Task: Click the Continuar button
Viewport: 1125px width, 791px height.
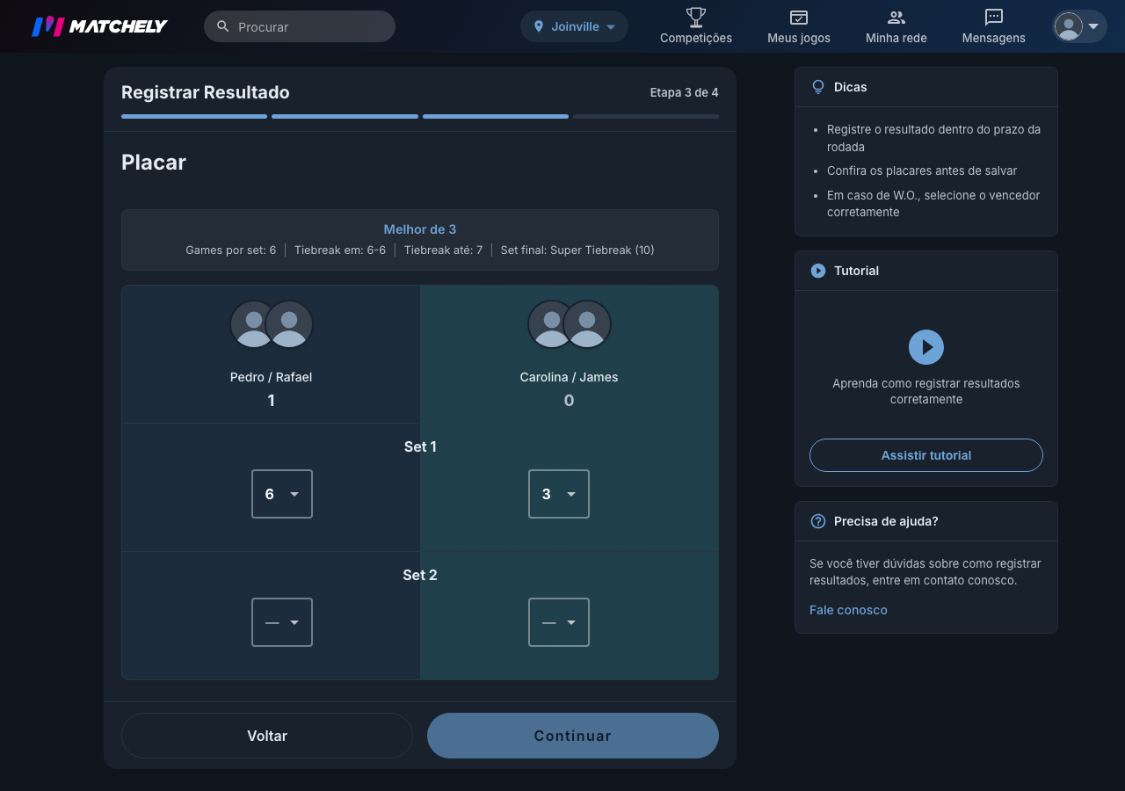Action: tap(573, 736)
